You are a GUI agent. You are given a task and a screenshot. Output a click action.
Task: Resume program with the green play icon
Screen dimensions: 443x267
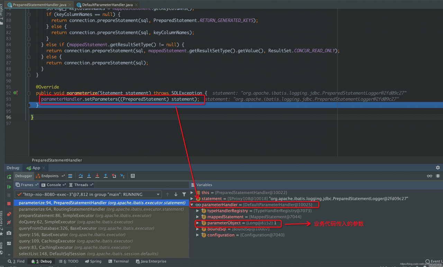pos(9,187)
